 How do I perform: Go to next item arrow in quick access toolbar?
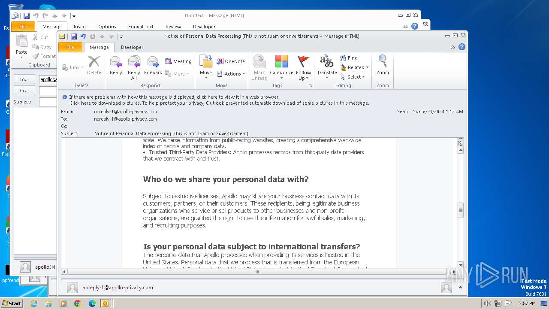coord(112,36)
